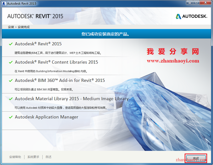This screenshot has height=165, width=213.
Task: Open the 自述 readme link
Action: click(48, 157)
